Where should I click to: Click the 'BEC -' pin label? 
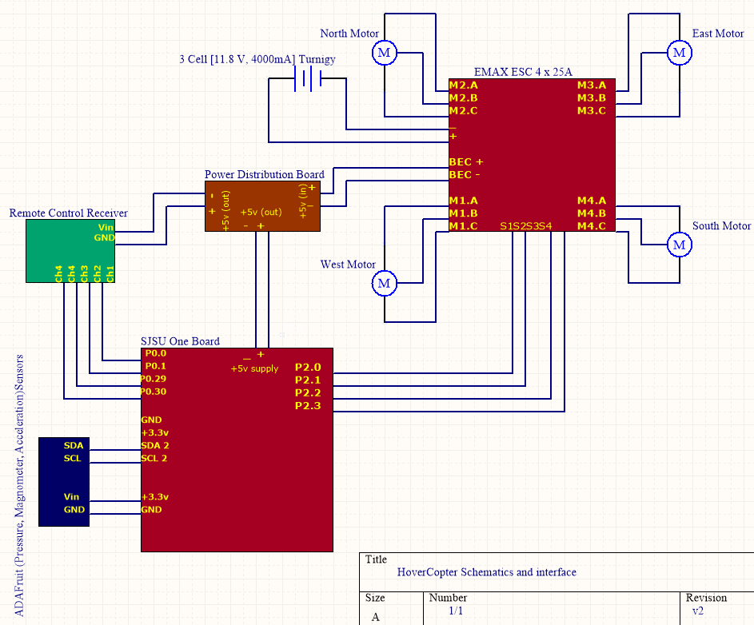(465, 174)
